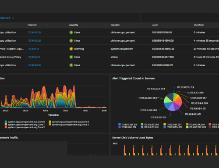Select the '23 minutes 55 second' duration cell

click(x=206, y=49)
